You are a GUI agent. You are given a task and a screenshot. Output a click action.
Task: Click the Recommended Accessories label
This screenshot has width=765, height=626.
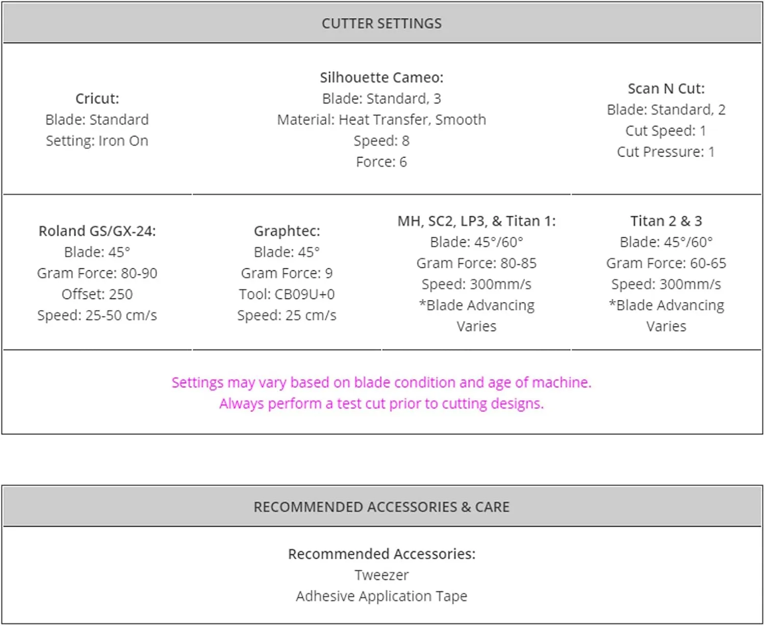(381, 554)
